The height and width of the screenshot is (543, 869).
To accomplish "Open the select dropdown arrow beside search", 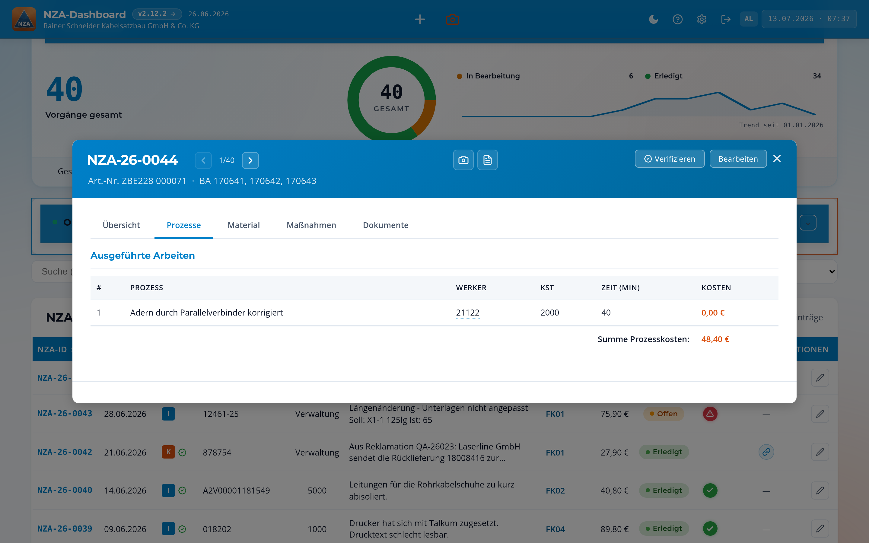I will [832, 271].
